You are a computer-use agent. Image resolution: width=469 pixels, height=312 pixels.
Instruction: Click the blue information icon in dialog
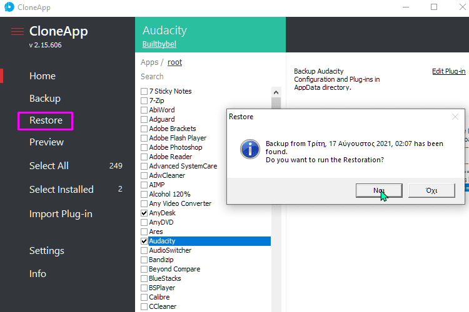(x=250, y=149)
